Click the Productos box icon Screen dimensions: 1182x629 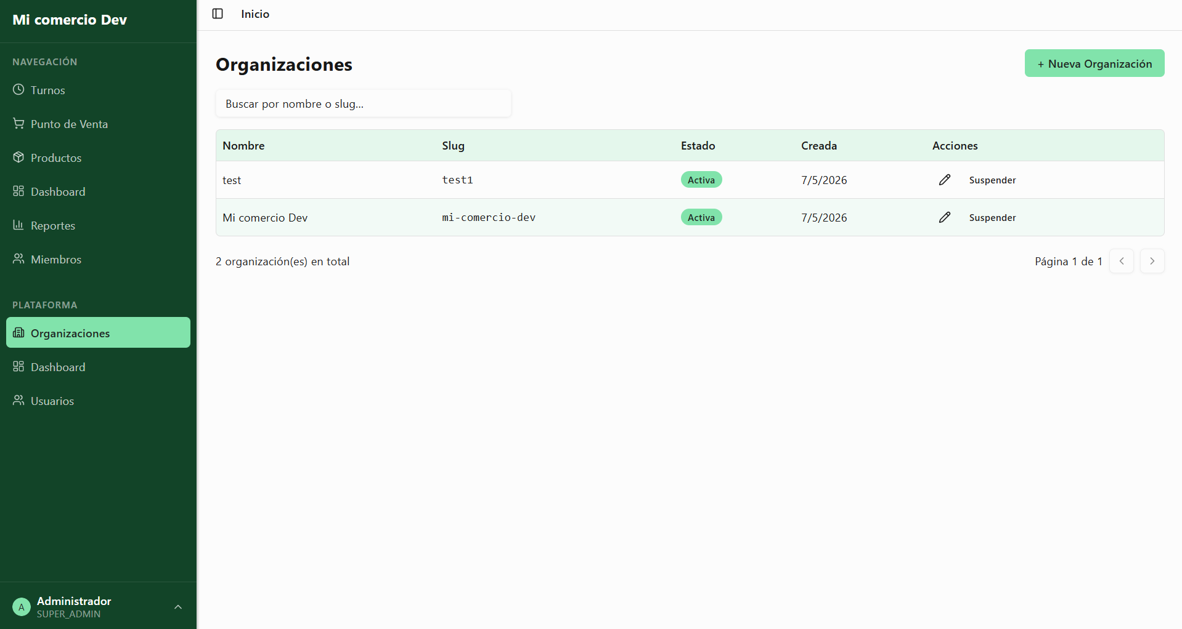click(18, 158)
